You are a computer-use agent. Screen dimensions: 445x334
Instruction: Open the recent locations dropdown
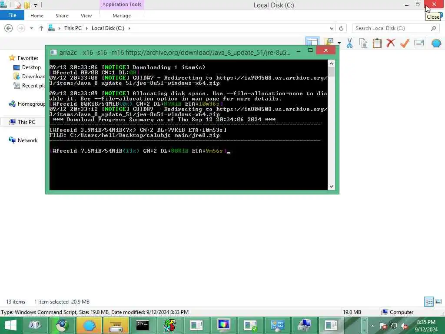point(31,28)
